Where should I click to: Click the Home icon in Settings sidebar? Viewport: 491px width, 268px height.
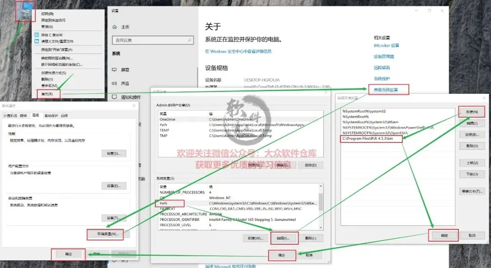pyautogui.click(x=115, y=27)
